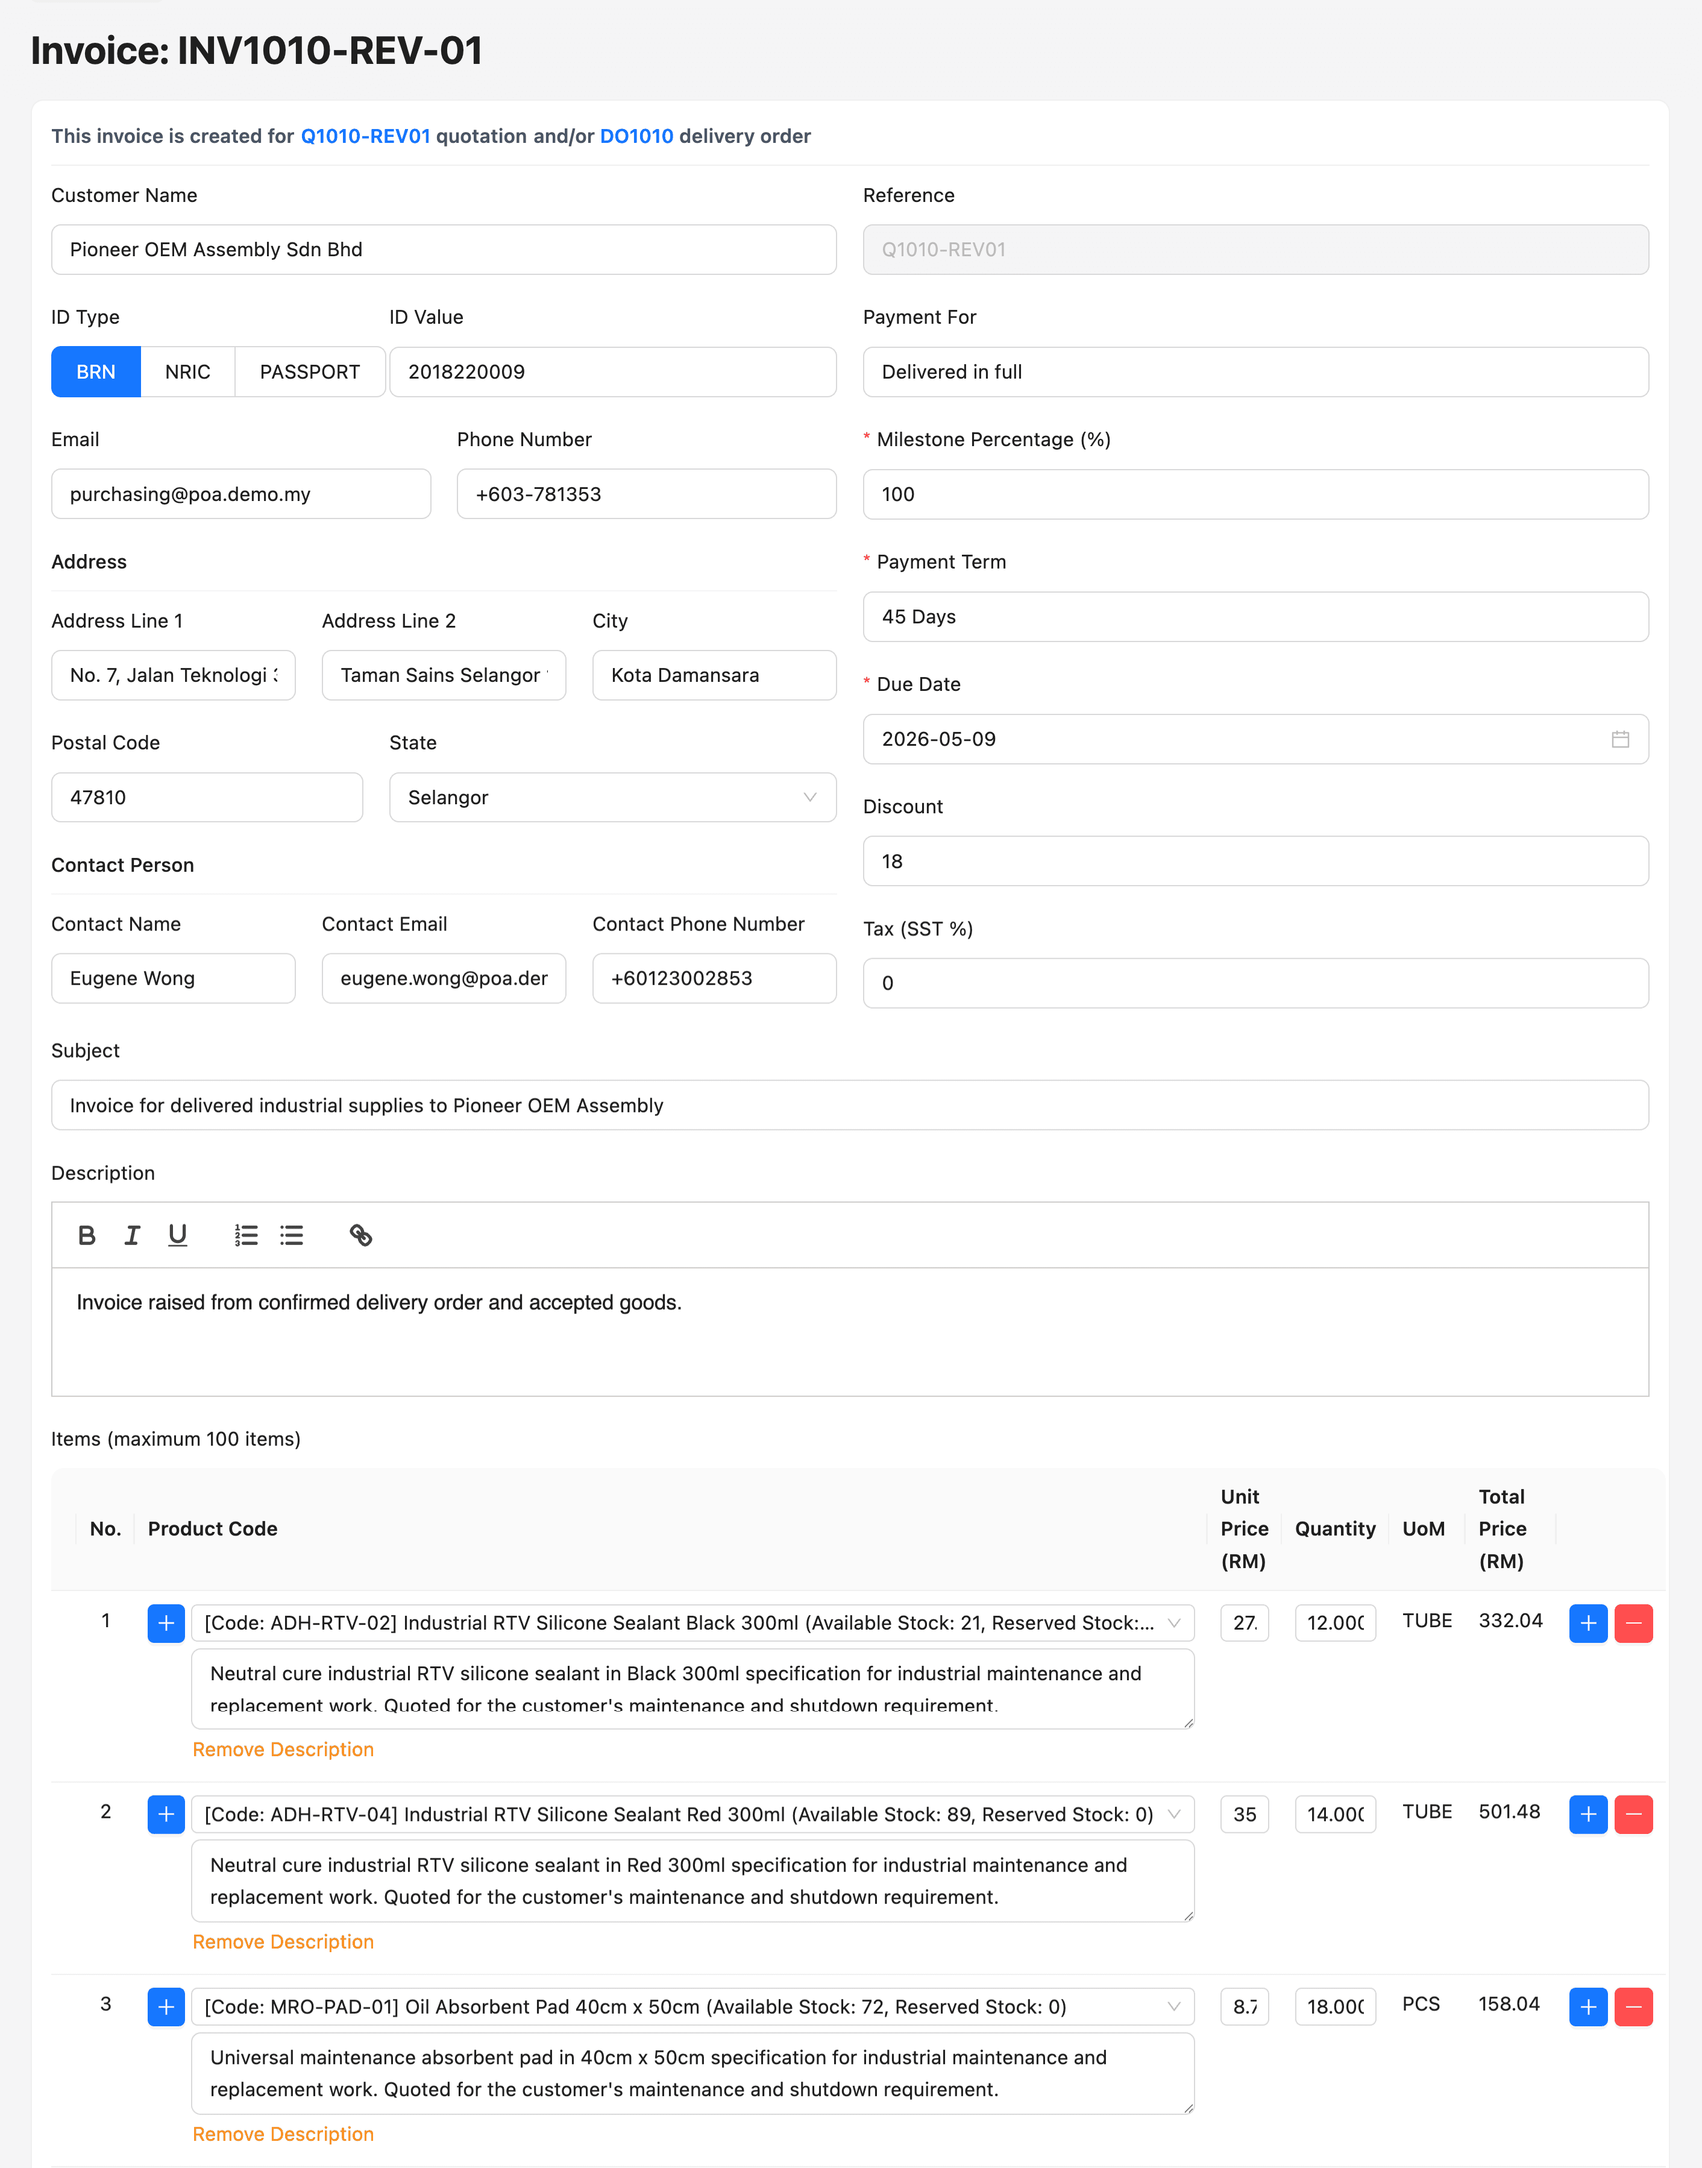
Task: Open the State dropdown showing Selangor
Action: coord(612,798)
